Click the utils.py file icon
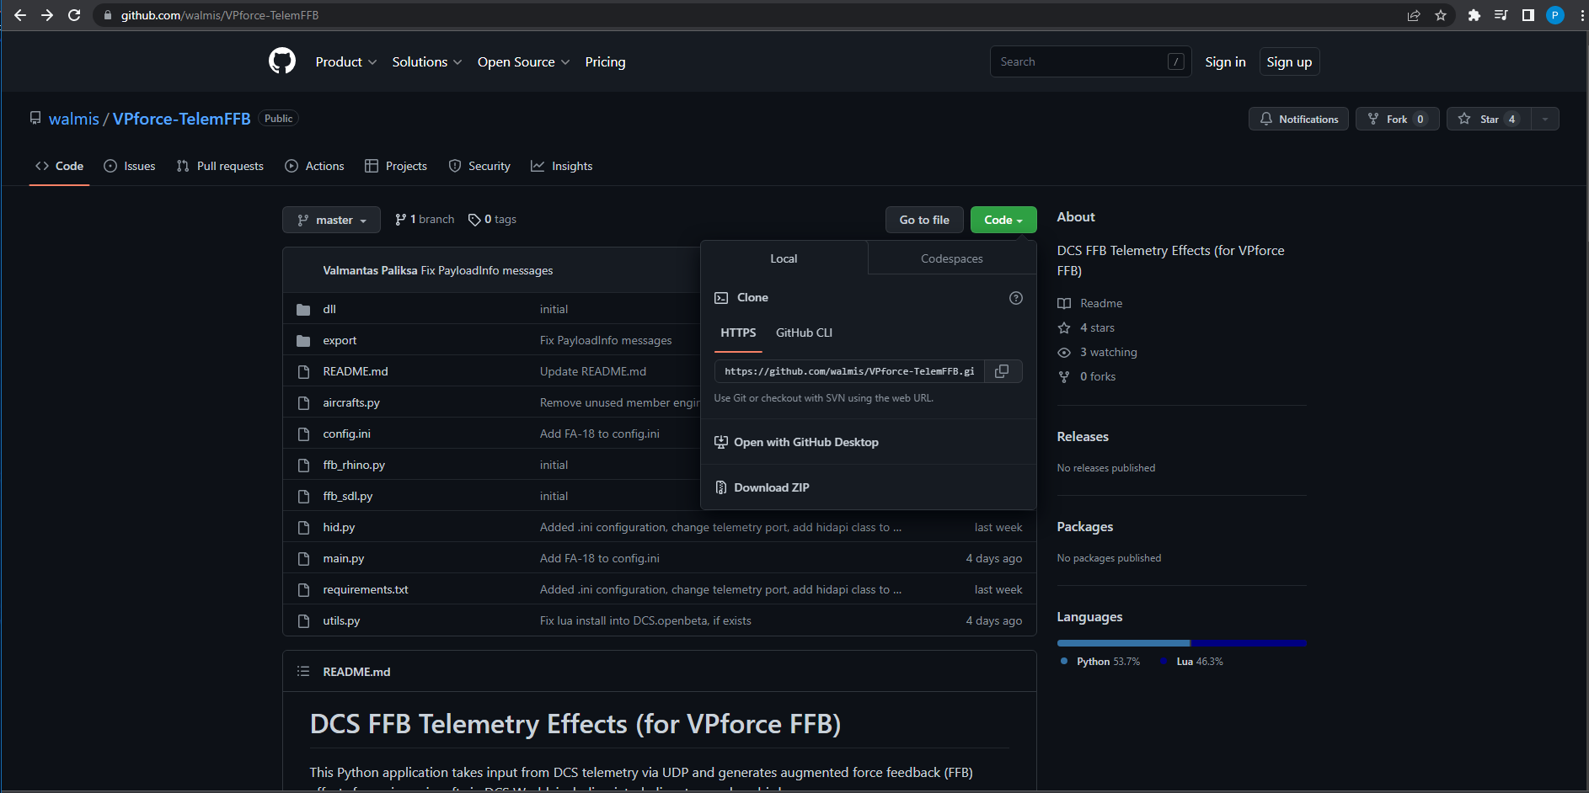 (x=303, y=621)
